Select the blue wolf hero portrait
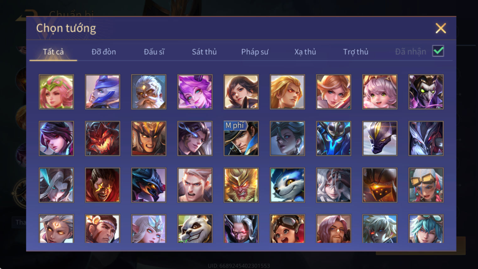This screenshot has width=478, height=269. [x=287, y=185]
